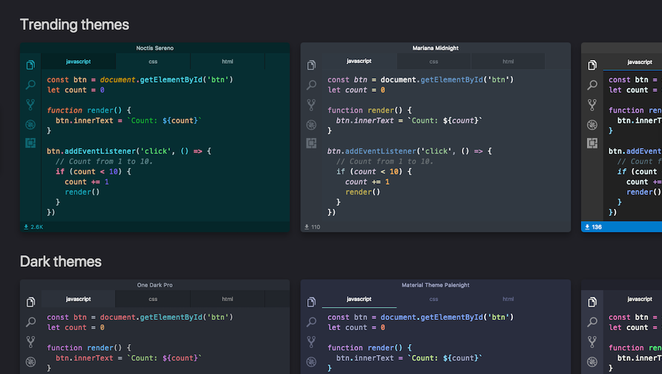Click the Material Theme Palenight code preview
Image resolution: width=662 pixels, height=374 pixels.
point(446,341)
